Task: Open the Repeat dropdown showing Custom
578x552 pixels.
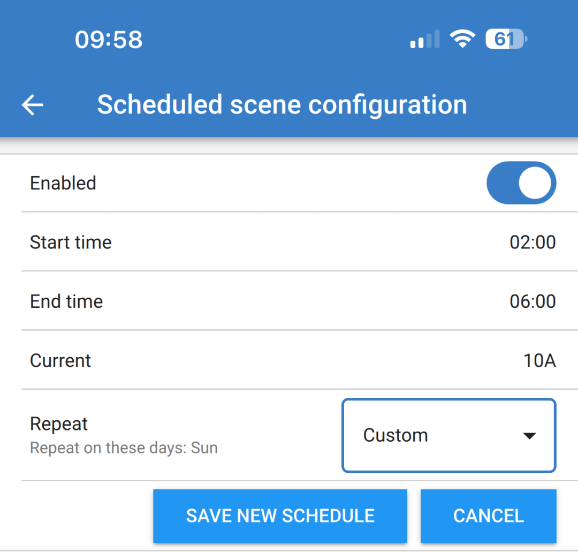Action: 448,435
